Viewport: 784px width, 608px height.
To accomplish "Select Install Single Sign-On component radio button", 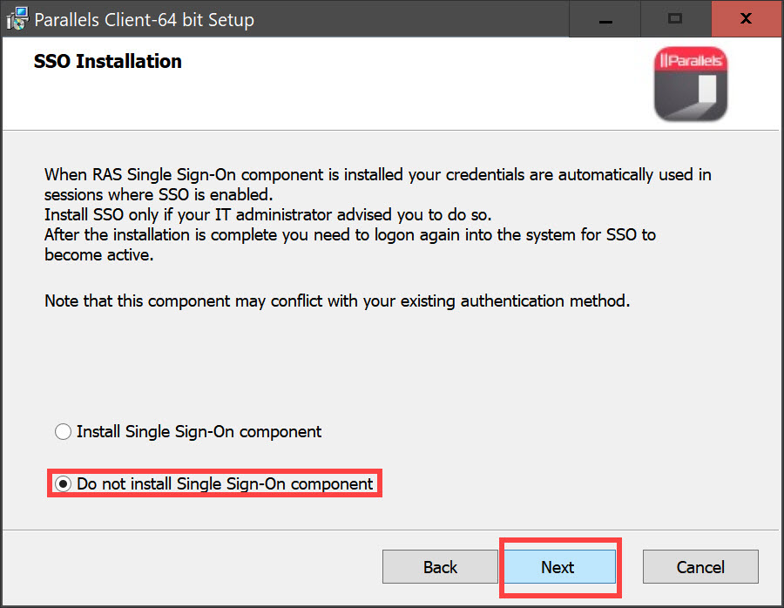I will click(x=63, y=432).
